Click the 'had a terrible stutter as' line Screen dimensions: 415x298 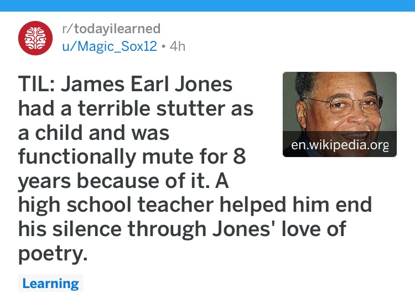point(136,108)
